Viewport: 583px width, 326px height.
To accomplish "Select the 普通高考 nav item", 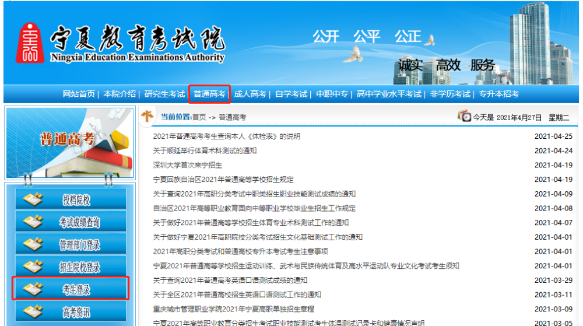I will [x=209, y=94].
